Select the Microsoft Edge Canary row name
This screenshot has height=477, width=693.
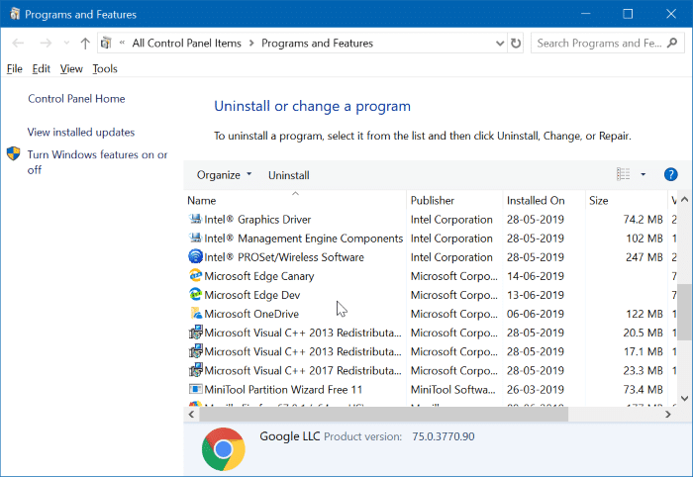coord(259,276)
